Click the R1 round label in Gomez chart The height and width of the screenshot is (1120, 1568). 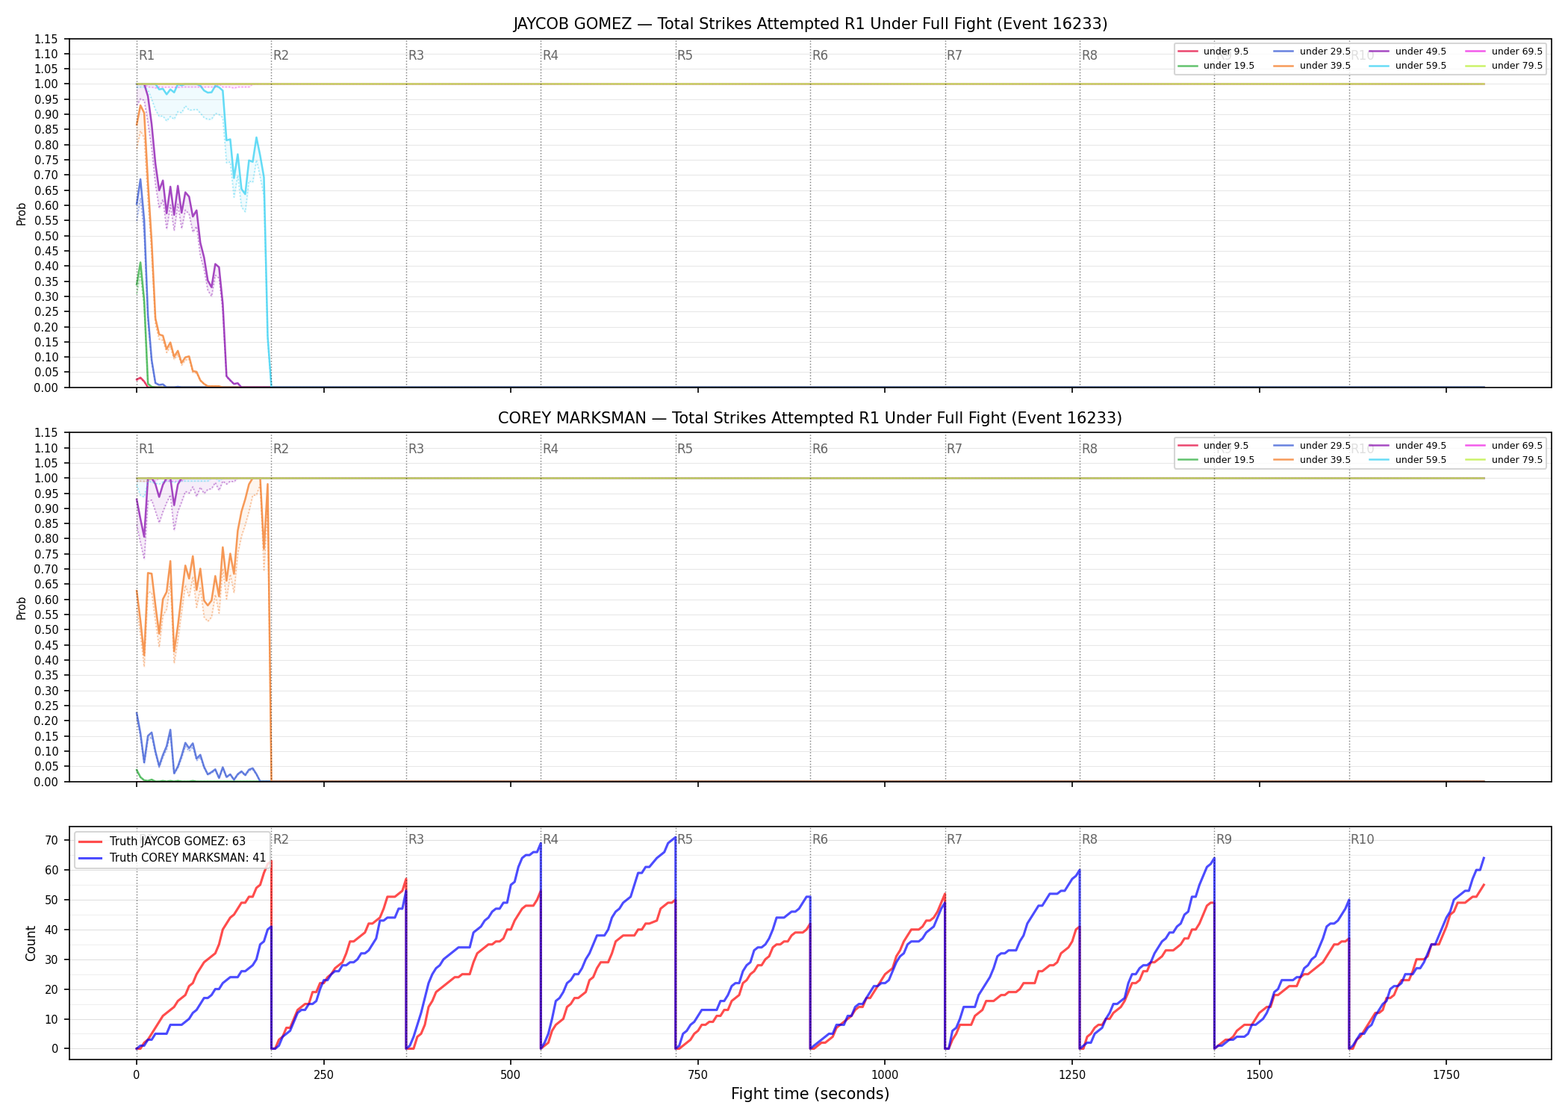coord(146,55)
